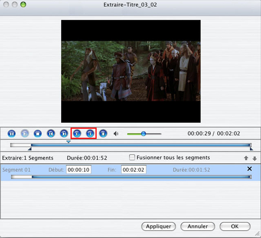Move segment down with arrow
This screenshot has width=261, height=238.
pyautogui.click(x=255, y=159)
